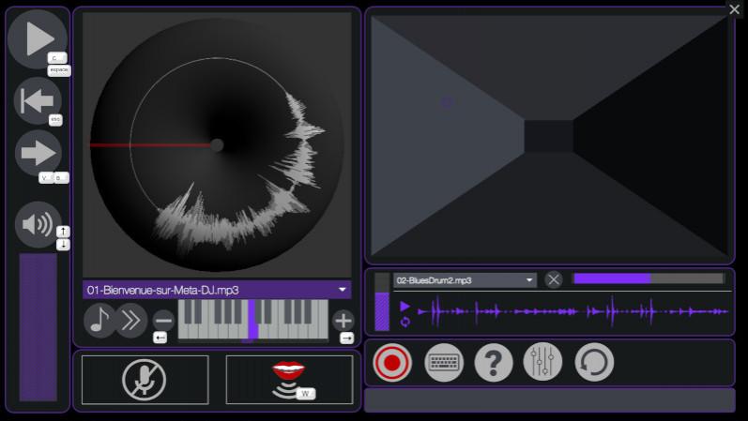This screenshot has width=748, height=421.
Task: Click the double chevron speed button
Action: coord(131,321)
